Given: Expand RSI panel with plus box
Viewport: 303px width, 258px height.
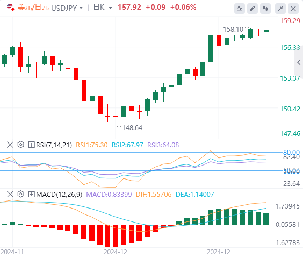Looking at the screenshot, I should 31,145.
